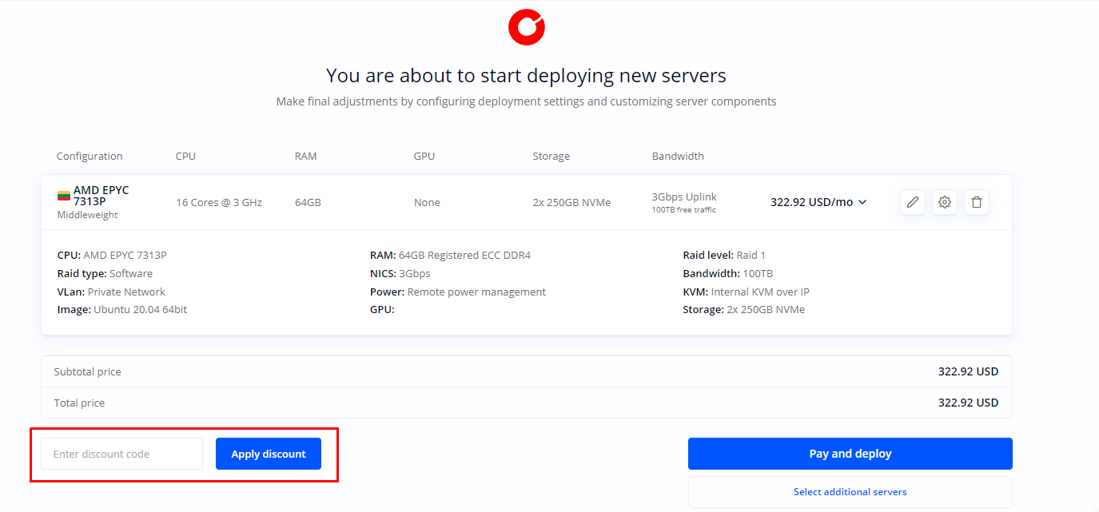Click the Bandwidth column header

678,156
